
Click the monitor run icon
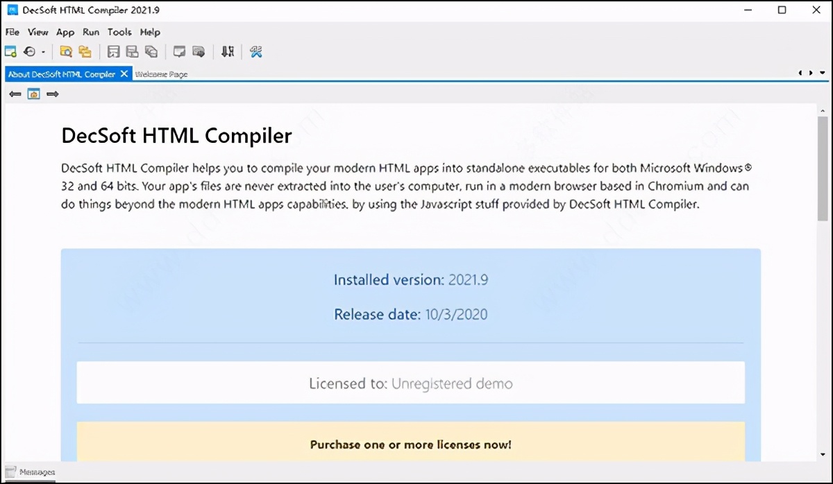click(180, 51)
